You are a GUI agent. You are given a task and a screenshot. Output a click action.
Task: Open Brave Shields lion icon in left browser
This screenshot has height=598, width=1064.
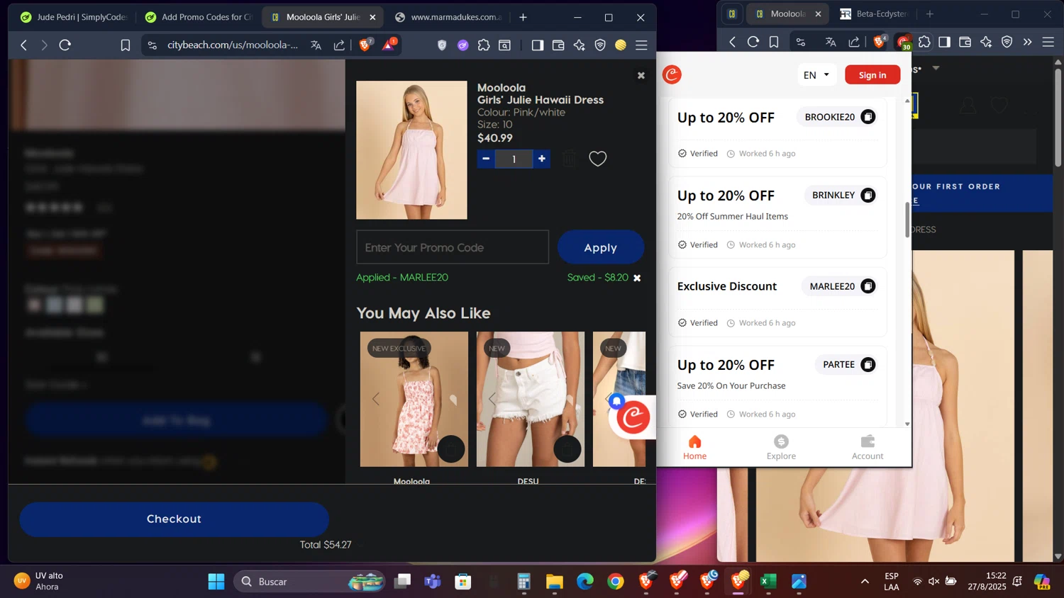pyautogui.click(x=365, y=45)
